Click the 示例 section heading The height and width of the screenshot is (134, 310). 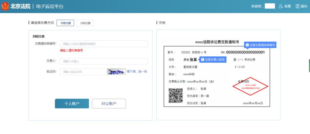(x=162, y=23)
